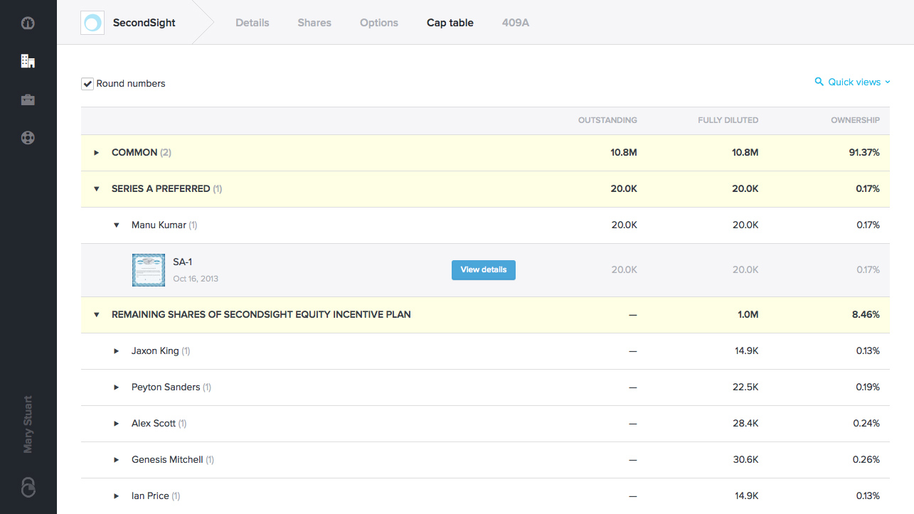914x514 pixels.
Task: Collapse the Manu Kumar holder row
Action: 117,225
